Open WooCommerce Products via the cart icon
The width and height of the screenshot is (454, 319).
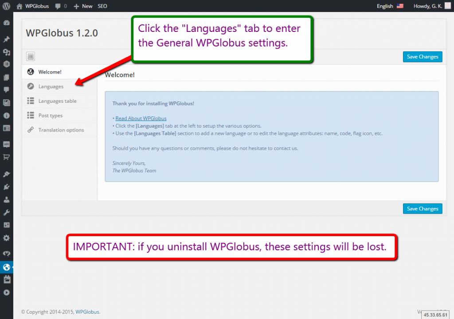6,157
